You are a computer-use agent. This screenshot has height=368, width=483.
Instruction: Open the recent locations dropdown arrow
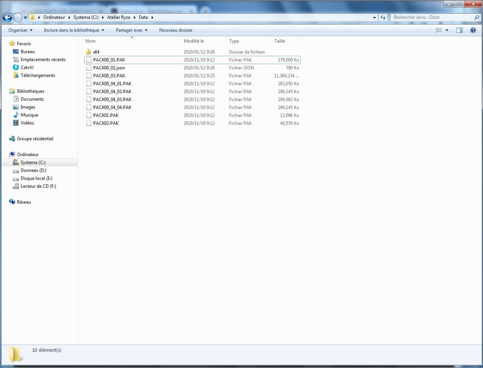[x=25, y=17]
